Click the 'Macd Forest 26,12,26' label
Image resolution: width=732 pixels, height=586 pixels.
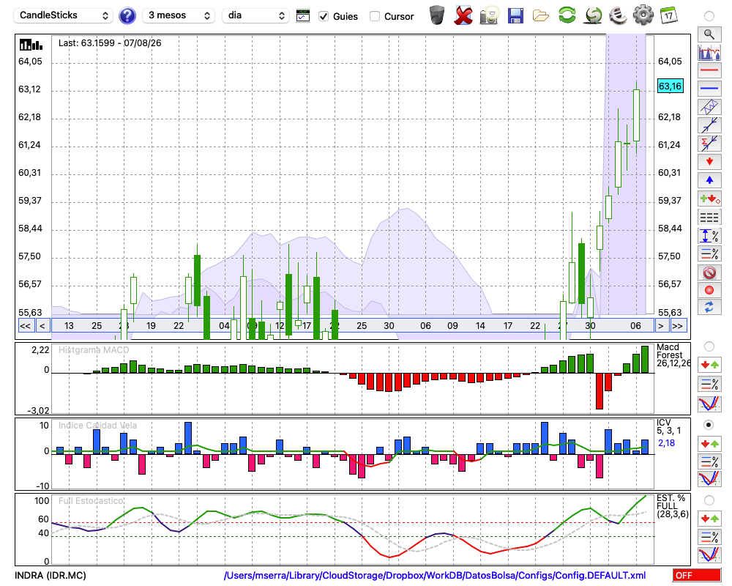pyautogui.click(x=673, y=355)
